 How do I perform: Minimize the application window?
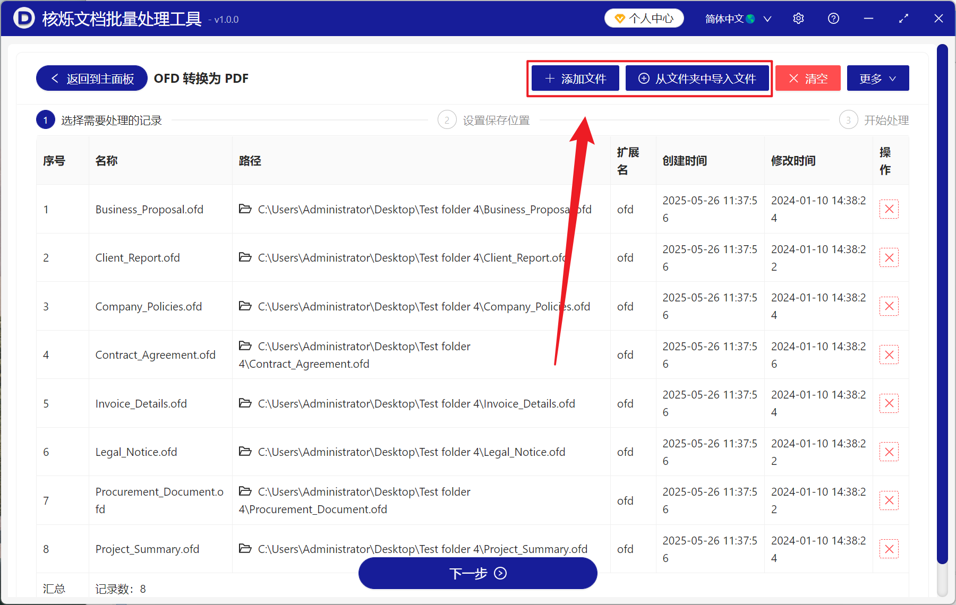[868, 19]
